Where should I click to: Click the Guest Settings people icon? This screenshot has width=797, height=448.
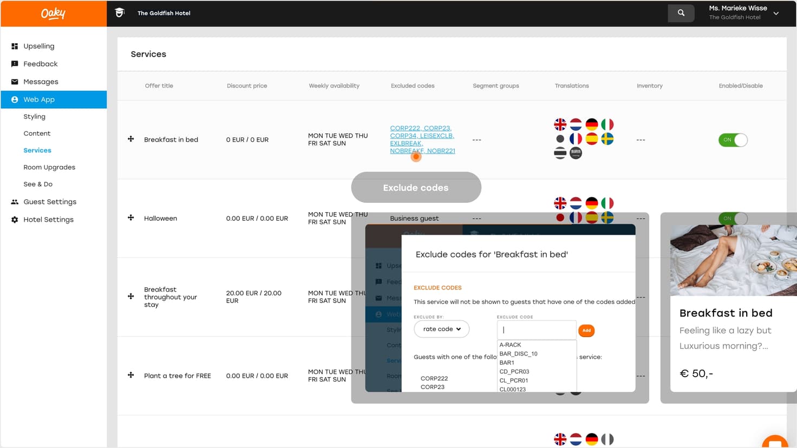point(15,202)
